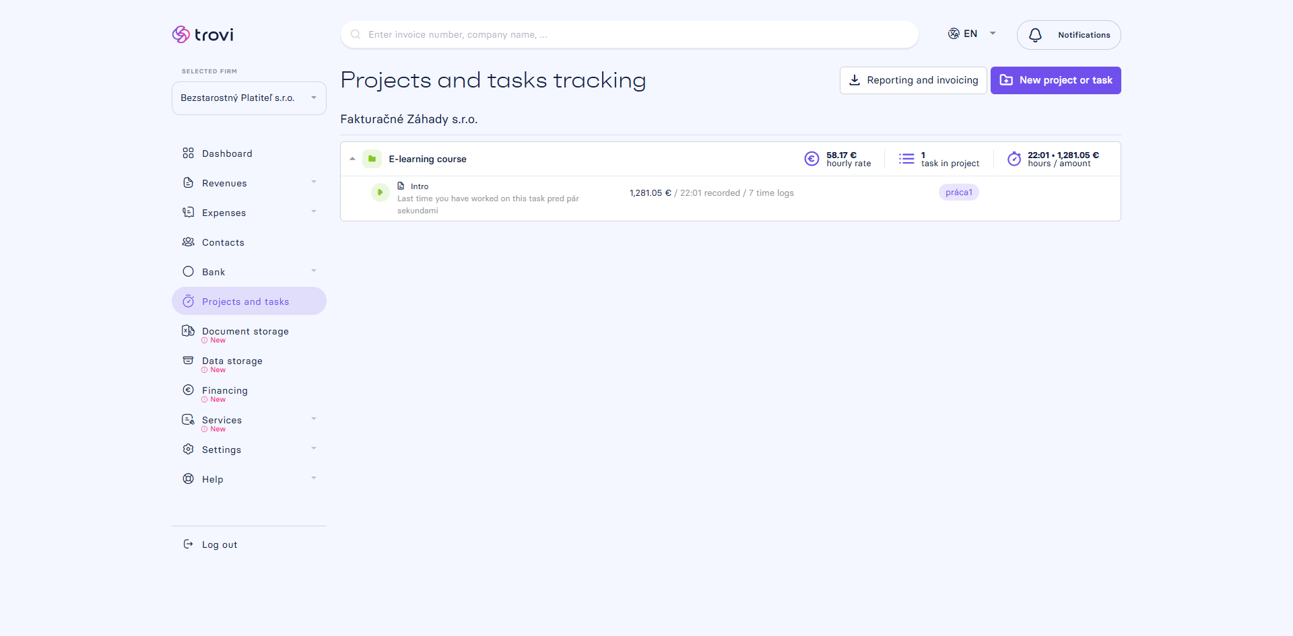Expand the Expenses submenu arrow
The image size is (1293, 636).
pos(314,212)
